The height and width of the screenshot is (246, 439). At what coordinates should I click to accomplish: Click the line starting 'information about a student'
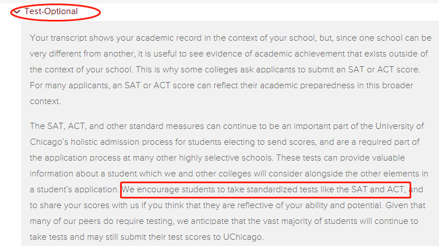point(229,174)
